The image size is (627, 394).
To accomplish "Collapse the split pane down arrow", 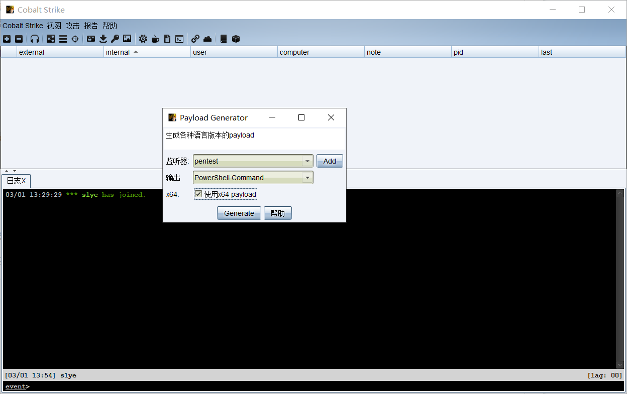I will tap(15, 171).
